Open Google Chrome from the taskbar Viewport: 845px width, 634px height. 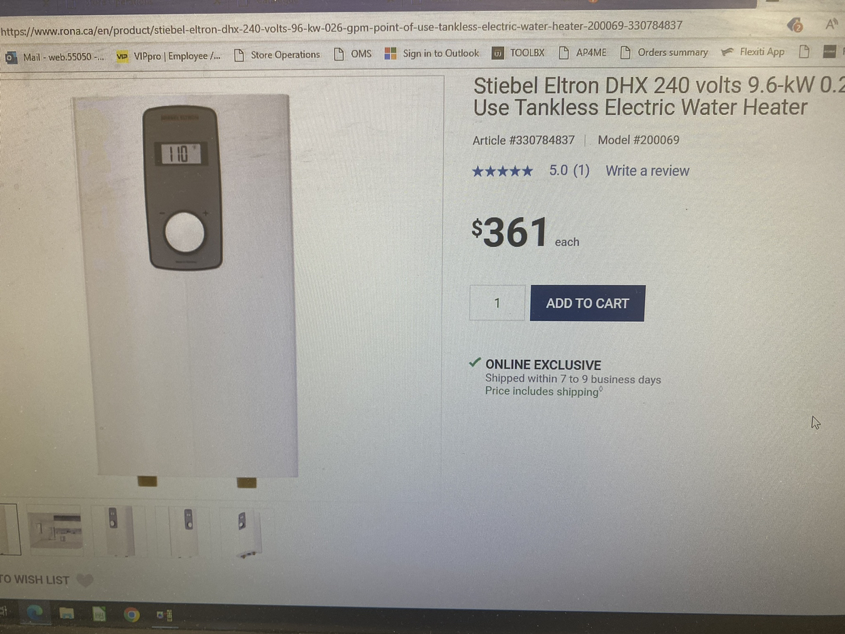131,615
